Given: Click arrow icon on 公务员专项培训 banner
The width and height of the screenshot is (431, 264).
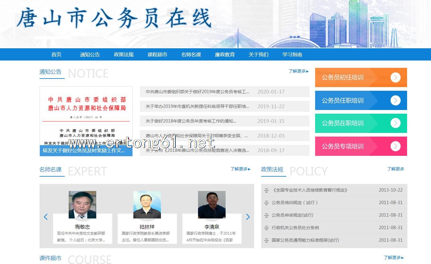Looking at the screenshot, I should point(395,146).
